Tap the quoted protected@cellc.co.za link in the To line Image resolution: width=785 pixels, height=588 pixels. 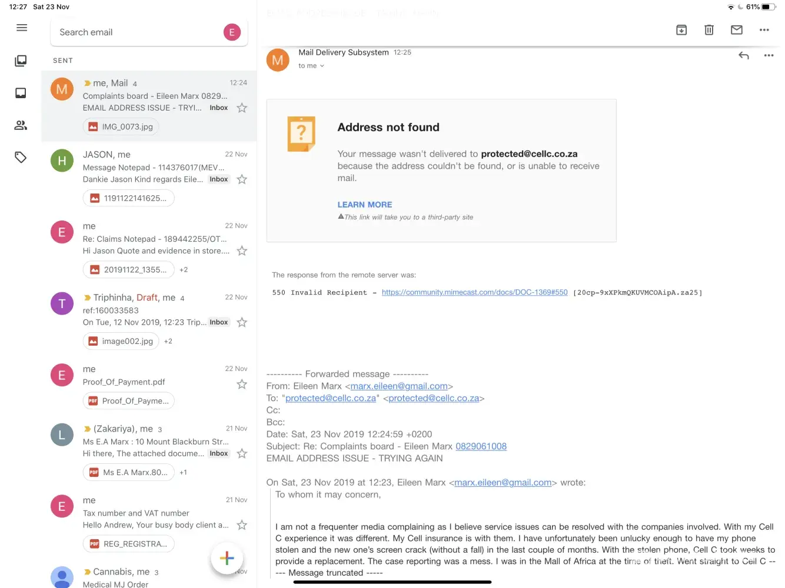(331, 398)
